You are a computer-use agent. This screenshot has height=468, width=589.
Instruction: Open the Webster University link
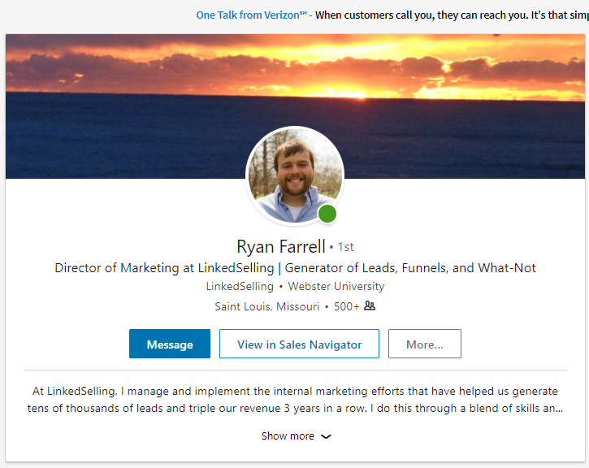336,287
